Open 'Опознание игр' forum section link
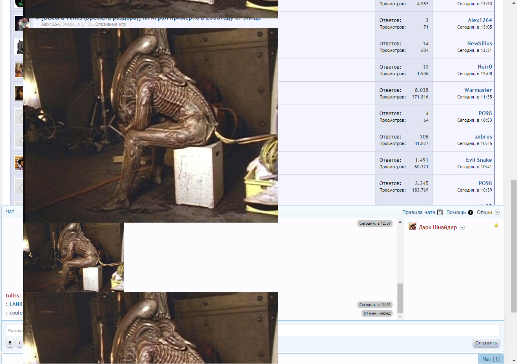Screen dimensions: 517x364 point(111,24)
